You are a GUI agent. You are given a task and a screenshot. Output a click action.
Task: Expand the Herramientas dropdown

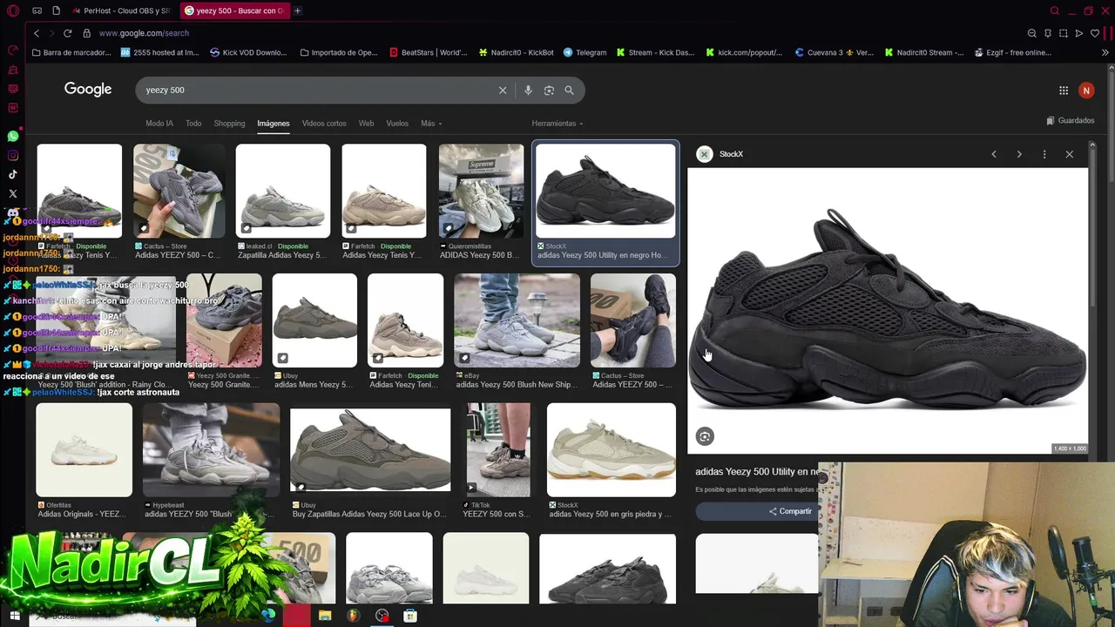click(x=557, y=124)
